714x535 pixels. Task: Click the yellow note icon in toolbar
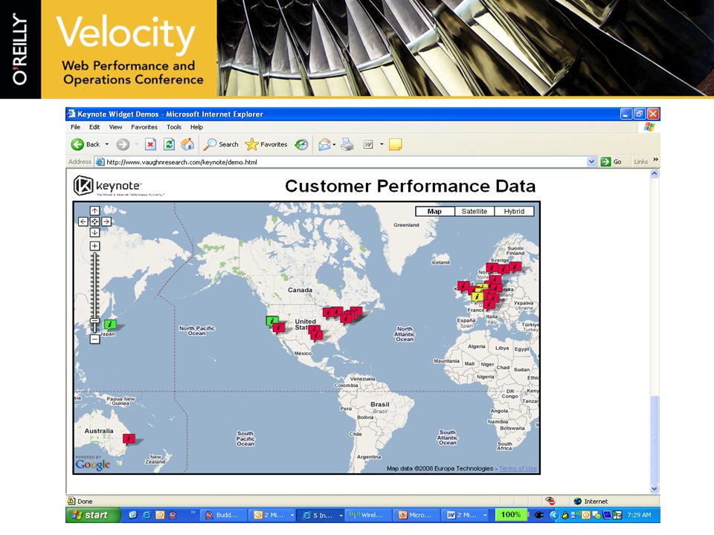[x=395, y=145]
